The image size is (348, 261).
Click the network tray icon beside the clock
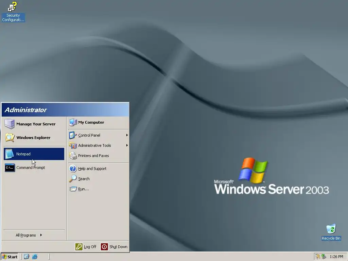point(324,257)
